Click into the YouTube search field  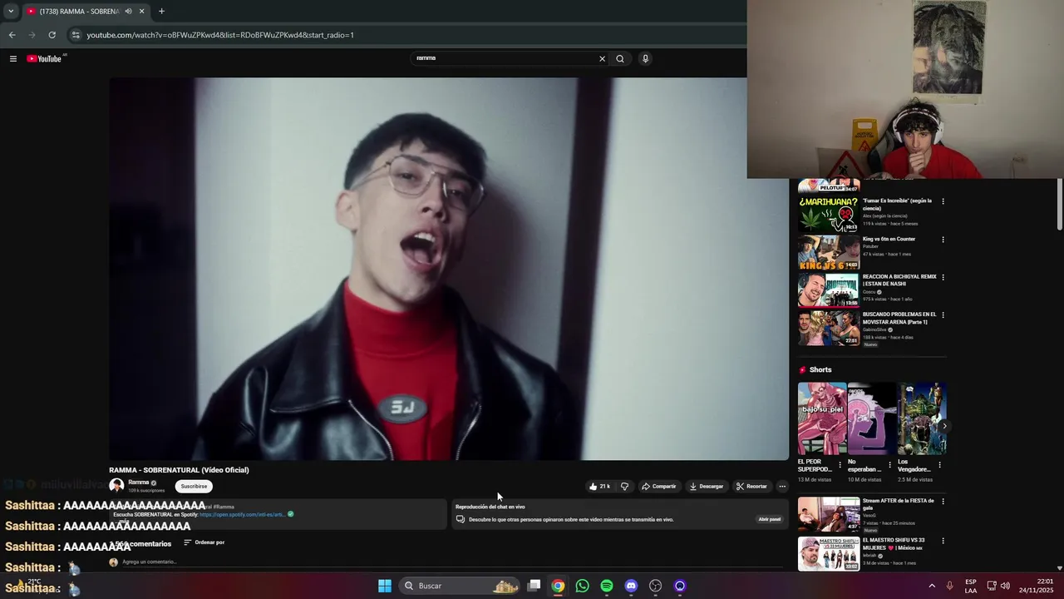tap(505, 58)
